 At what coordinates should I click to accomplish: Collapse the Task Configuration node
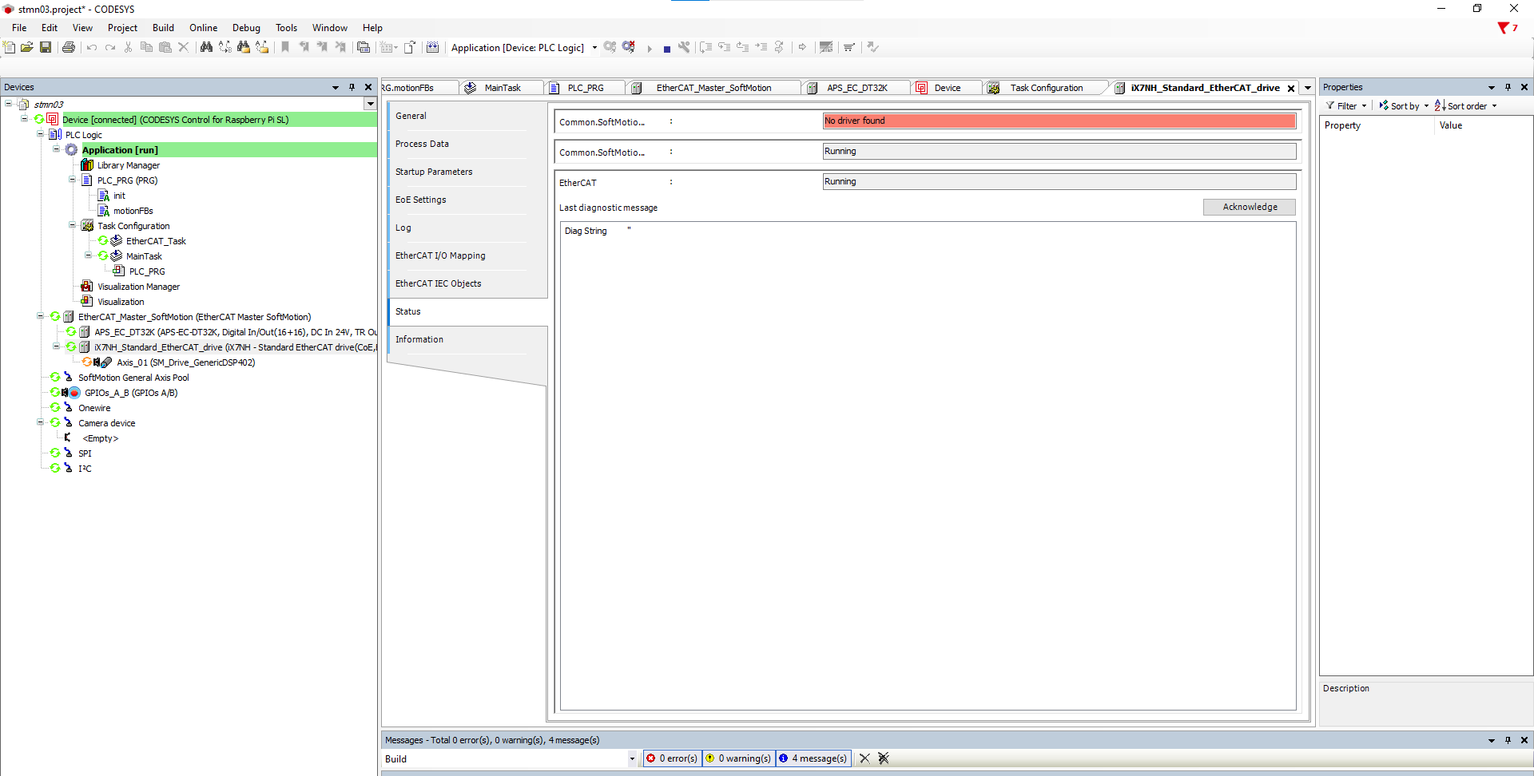[x=72, y=225]
